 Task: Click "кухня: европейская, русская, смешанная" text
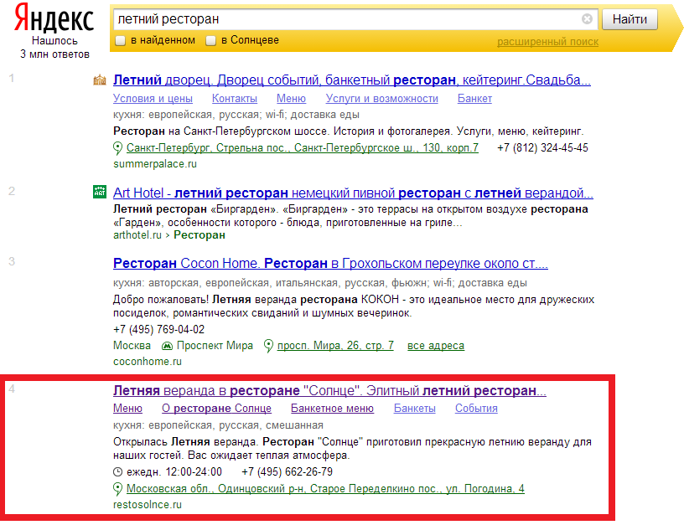218,425
